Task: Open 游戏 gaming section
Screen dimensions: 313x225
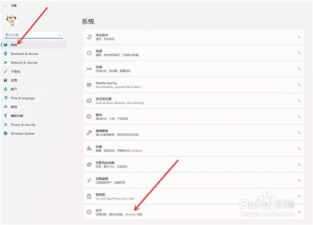Action: coord(33,107)
